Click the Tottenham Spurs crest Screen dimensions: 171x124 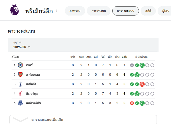(20, 84)
